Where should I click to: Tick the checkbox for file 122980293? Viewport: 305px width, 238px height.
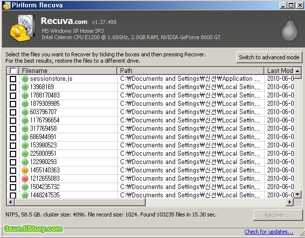13,162
